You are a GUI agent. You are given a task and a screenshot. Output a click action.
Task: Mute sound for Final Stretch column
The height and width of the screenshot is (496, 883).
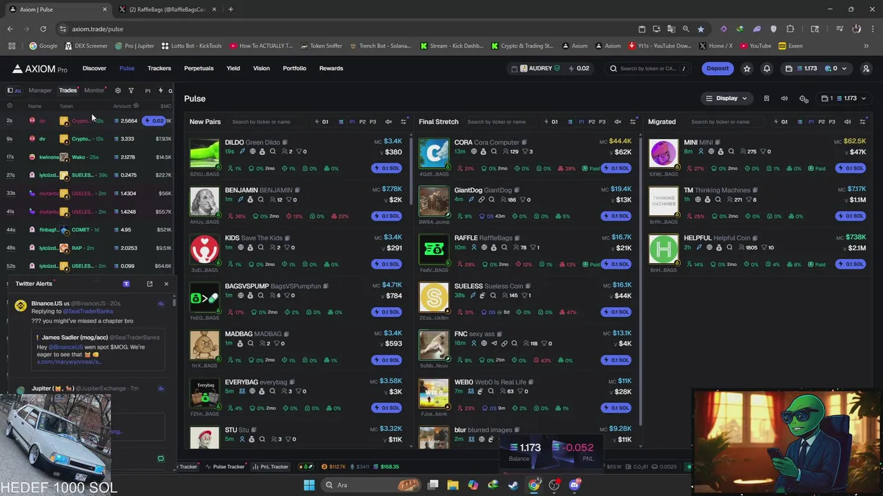[618, 122]
